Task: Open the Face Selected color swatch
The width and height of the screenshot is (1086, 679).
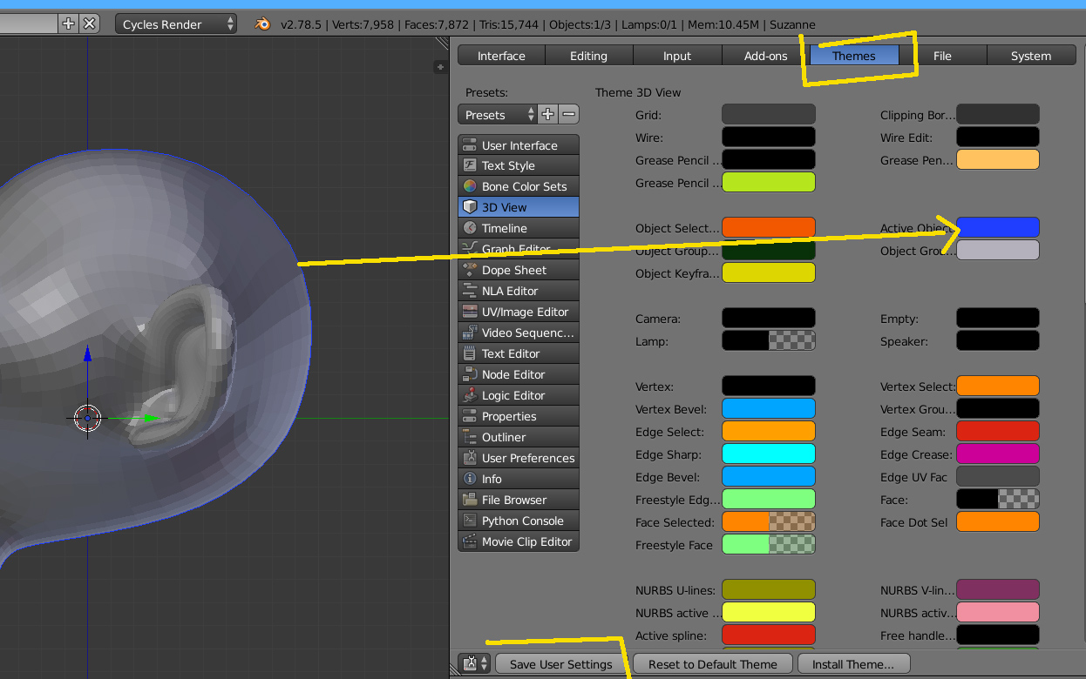Action: point(769,521)
